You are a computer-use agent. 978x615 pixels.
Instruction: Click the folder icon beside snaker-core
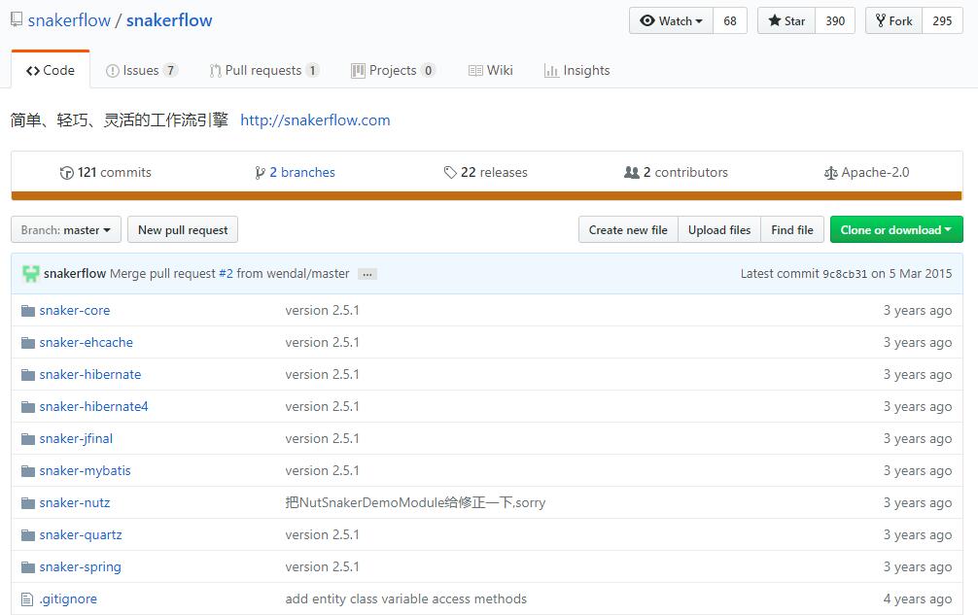point(27,311)
